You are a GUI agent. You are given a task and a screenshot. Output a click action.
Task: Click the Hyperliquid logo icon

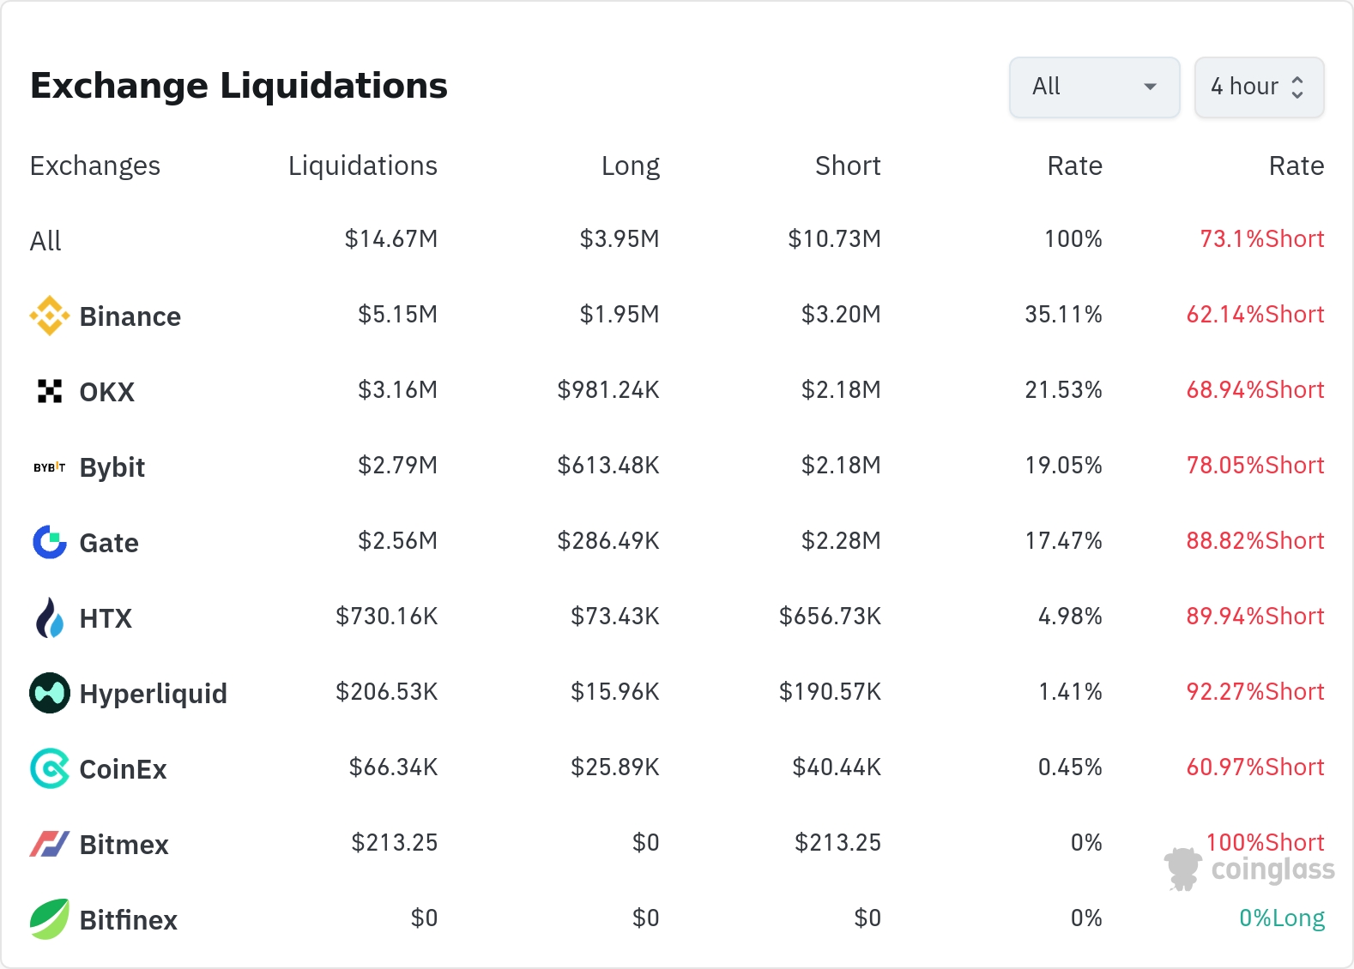50,693
